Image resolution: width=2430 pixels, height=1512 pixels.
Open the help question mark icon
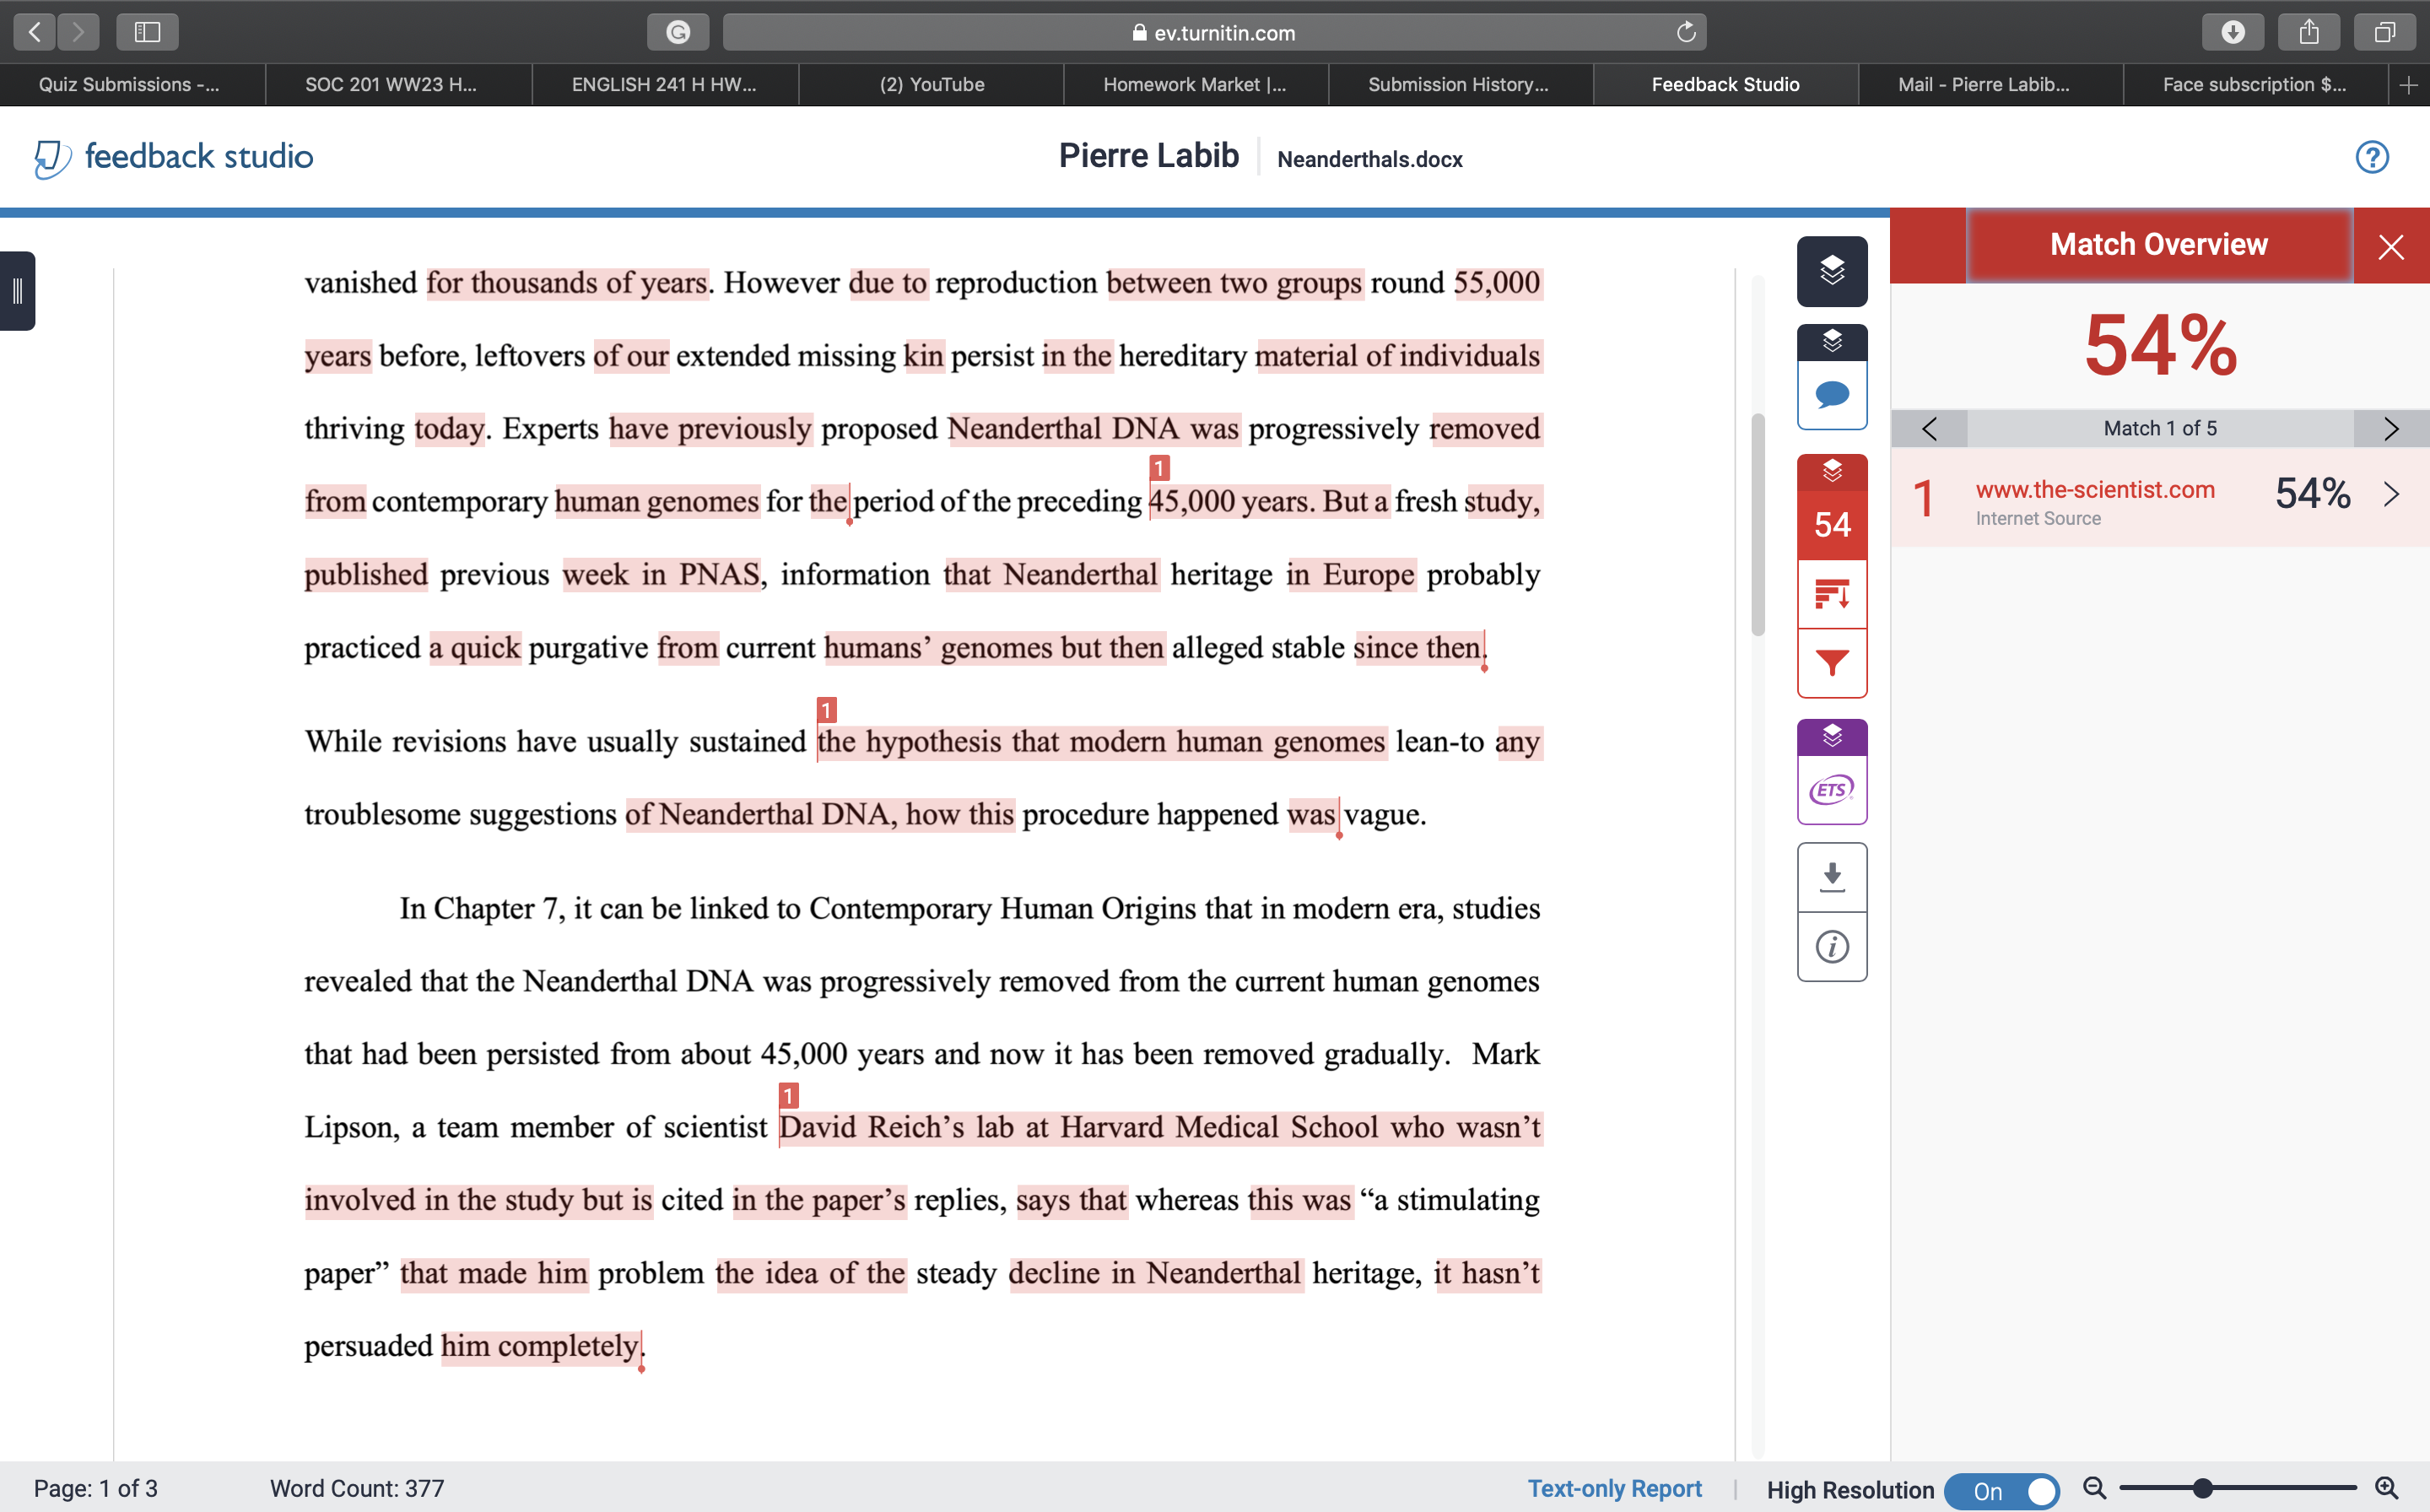[x=2372, y=157]
